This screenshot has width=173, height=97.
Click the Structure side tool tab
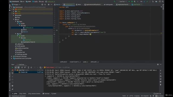(10, 76)
